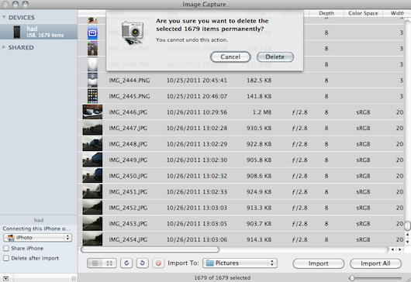The height and width of the screenshot is (282, 411).
Task: Sort by the Depth column header
Action: pos(326,13)
